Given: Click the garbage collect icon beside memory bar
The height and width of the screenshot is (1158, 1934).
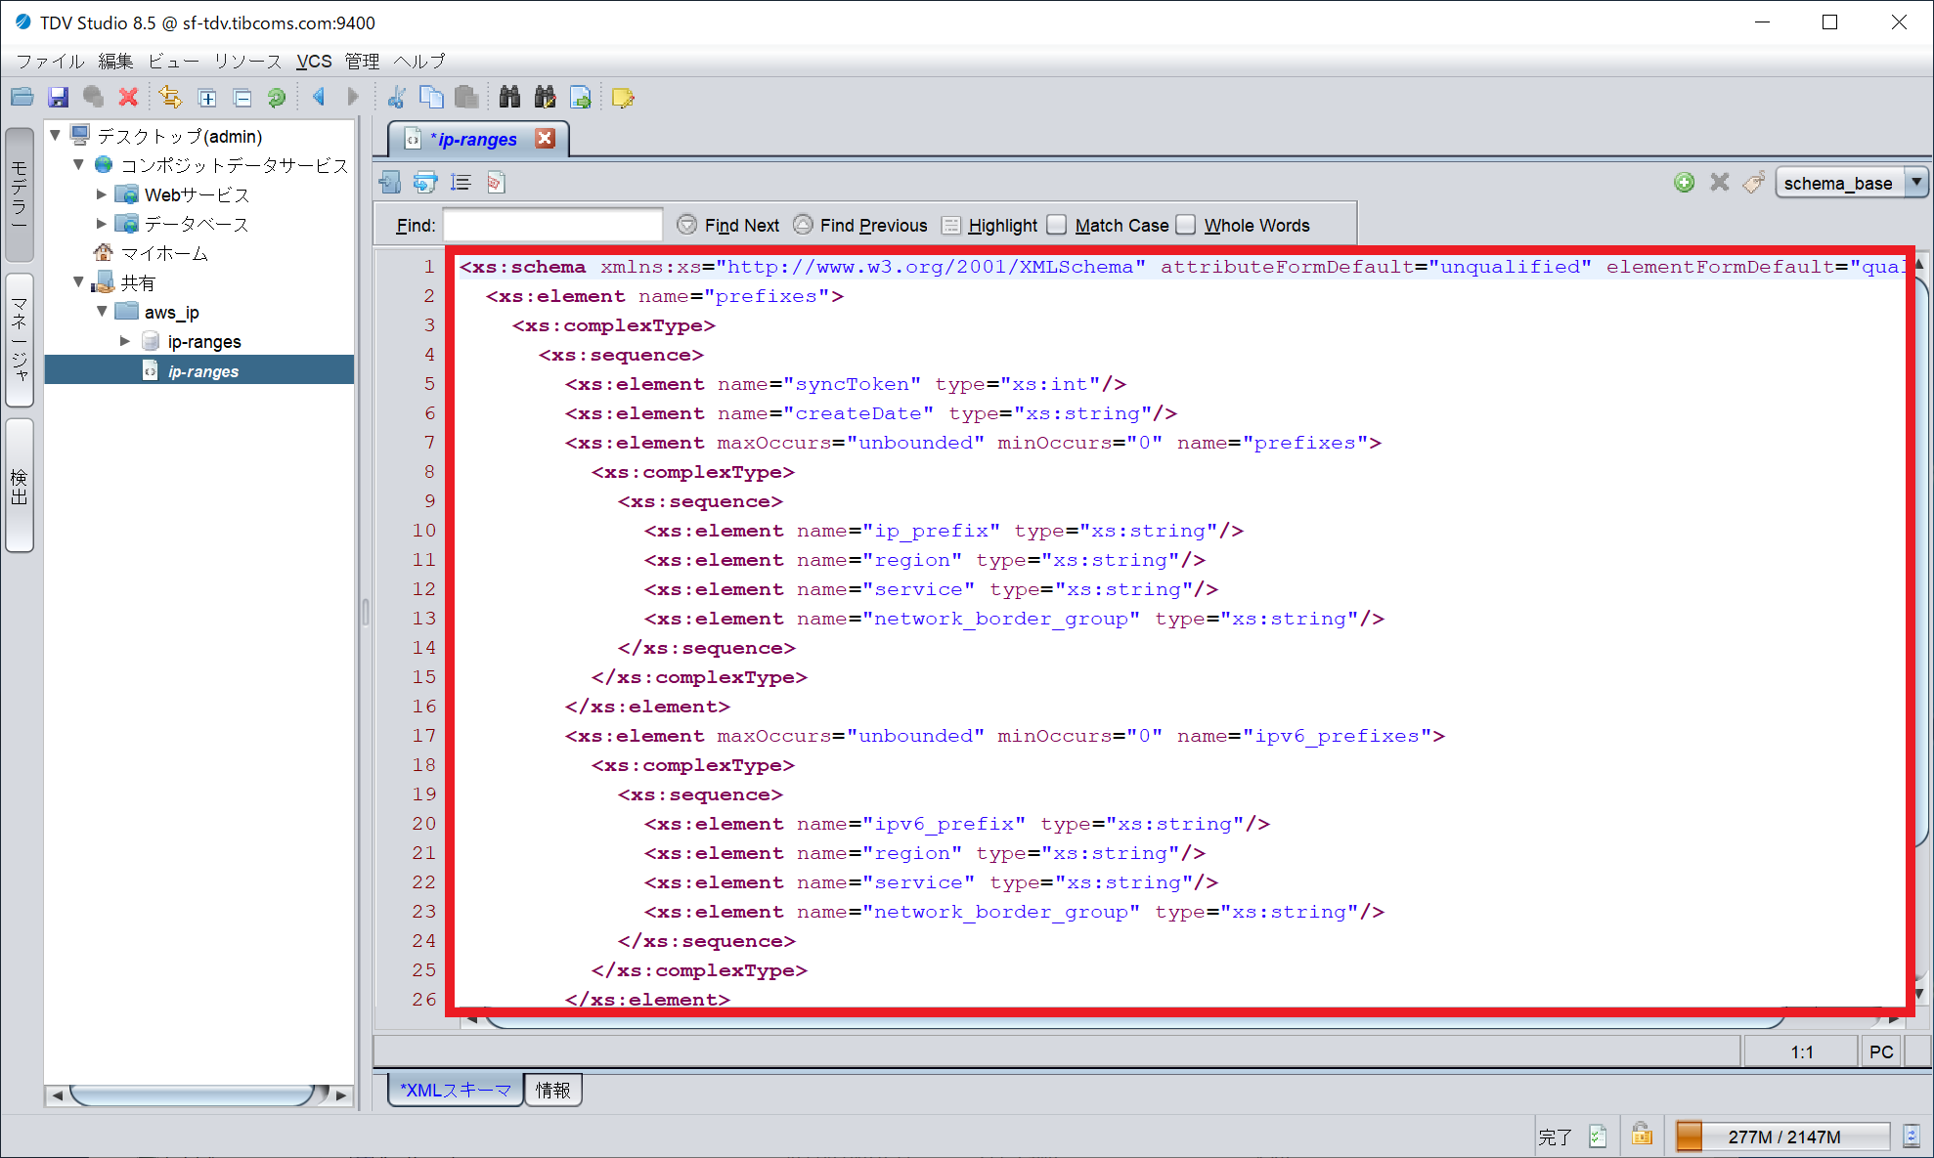Looking at the screenshot, I should [1912, 1136].
